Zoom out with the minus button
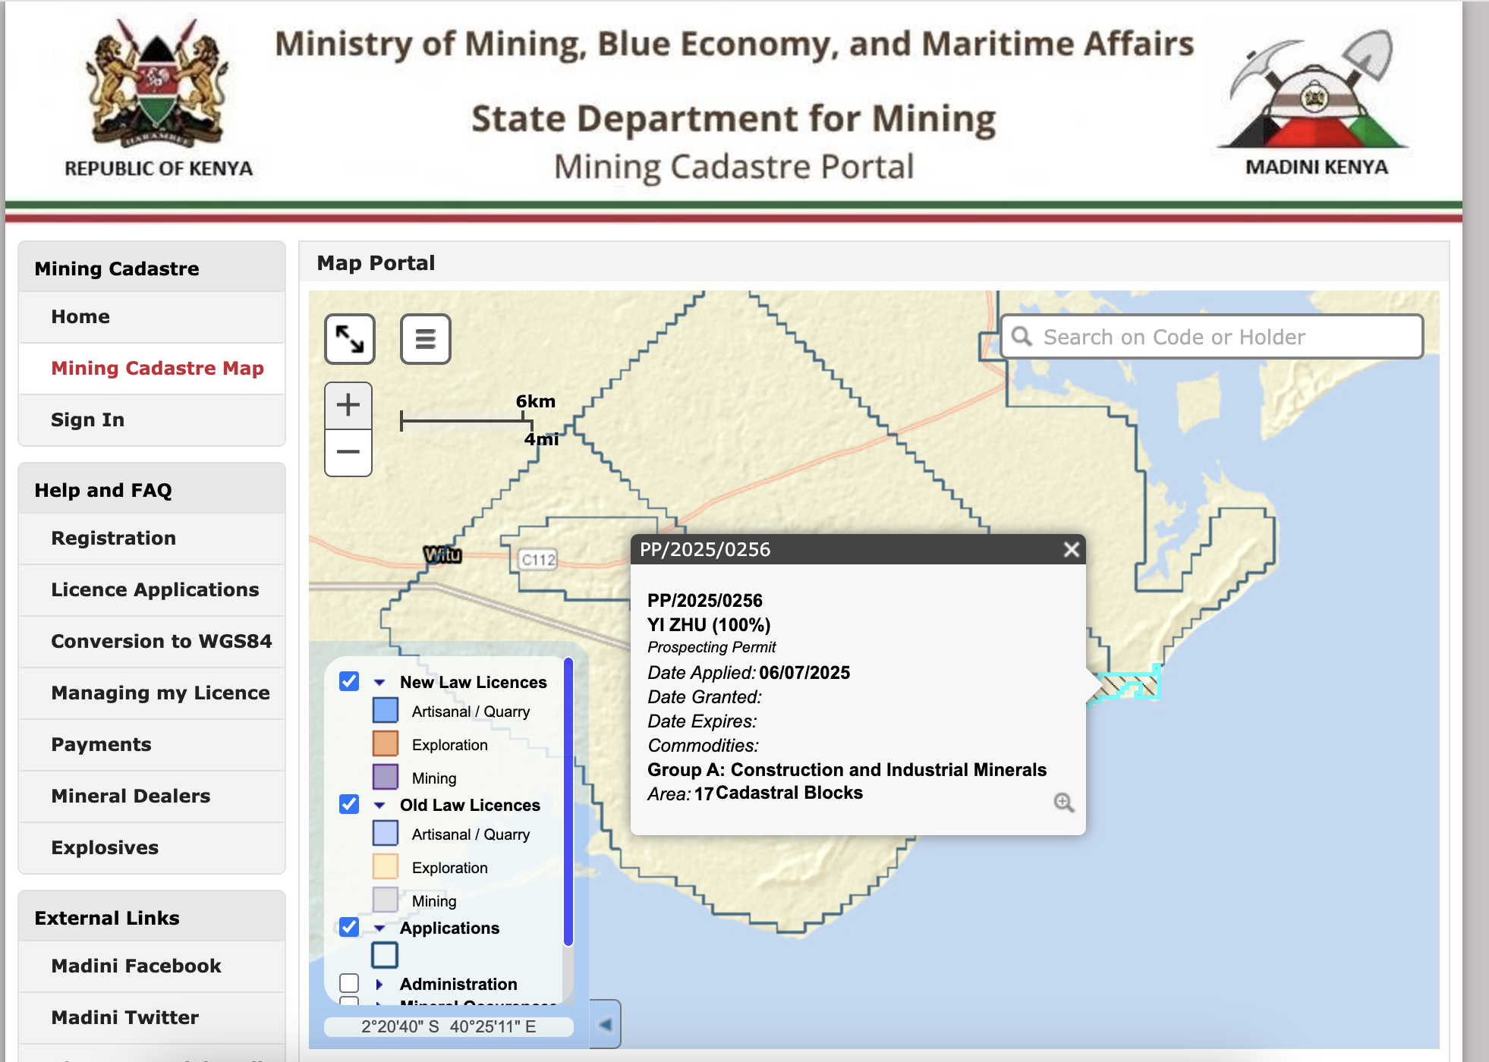Image resolution: width=1489 pixels, height=1062 pixels. point(348,452)
